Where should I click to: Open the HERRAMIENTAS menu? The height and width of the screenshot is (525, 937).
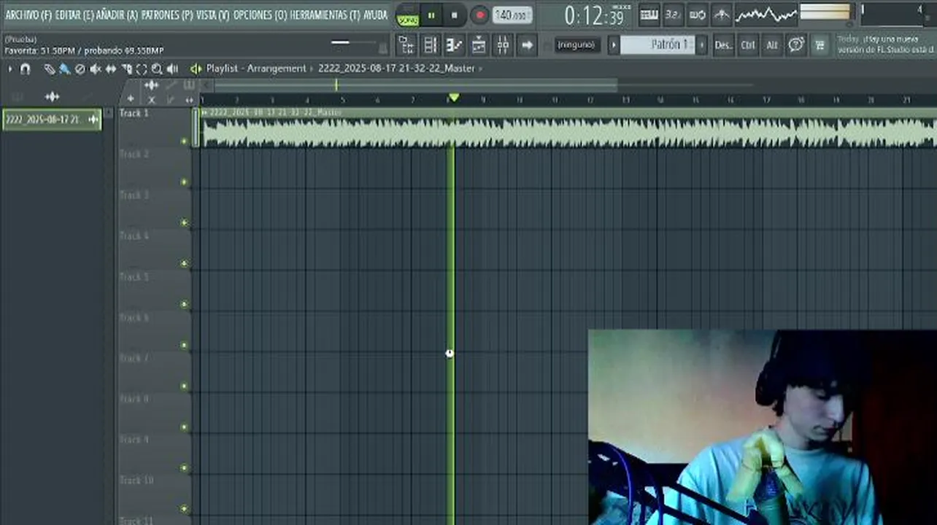click(x=325, y=15)
